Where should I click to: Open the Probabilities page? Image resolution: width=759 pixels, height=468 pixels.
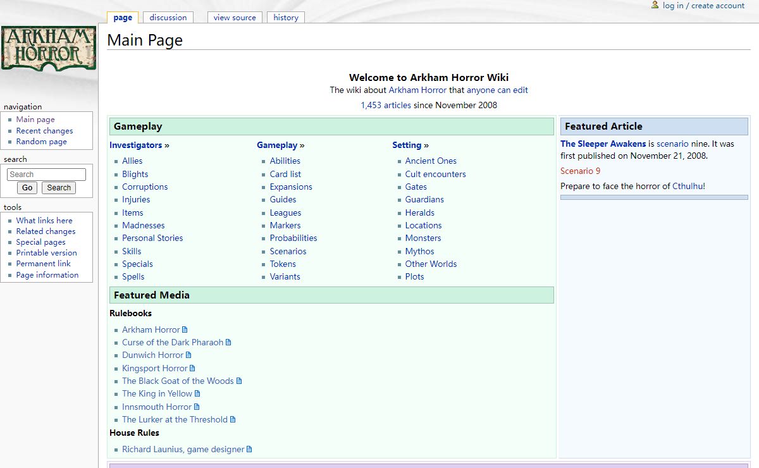tap(293, 238)
